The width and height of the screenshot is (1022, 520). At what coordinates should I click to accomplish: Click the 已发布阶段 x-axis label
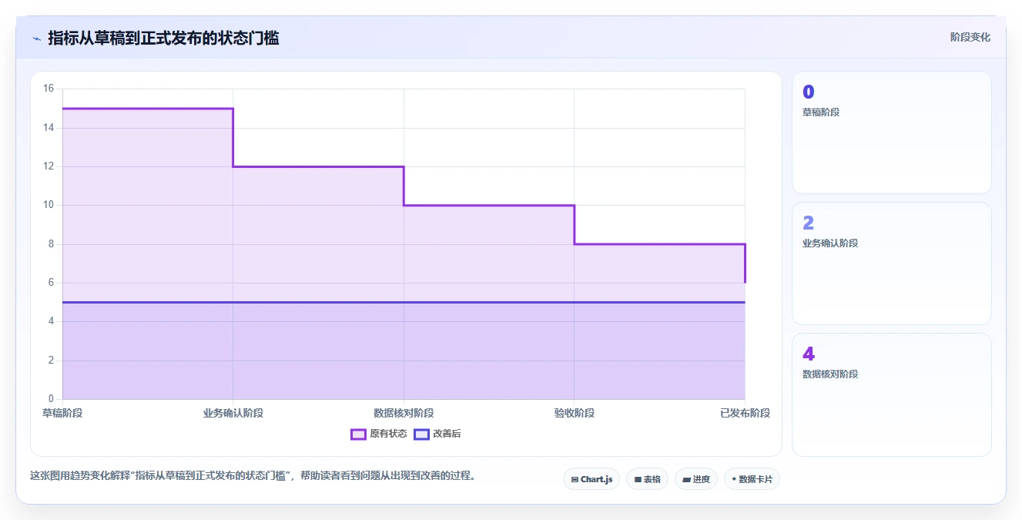[745, 413]
